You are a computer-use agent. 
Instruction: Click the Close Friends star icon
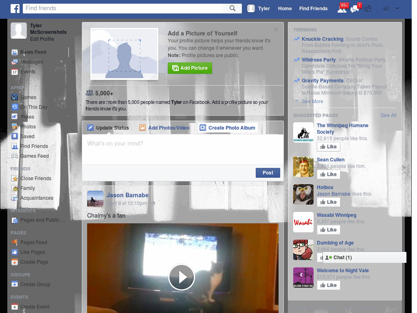click(15, 179)
